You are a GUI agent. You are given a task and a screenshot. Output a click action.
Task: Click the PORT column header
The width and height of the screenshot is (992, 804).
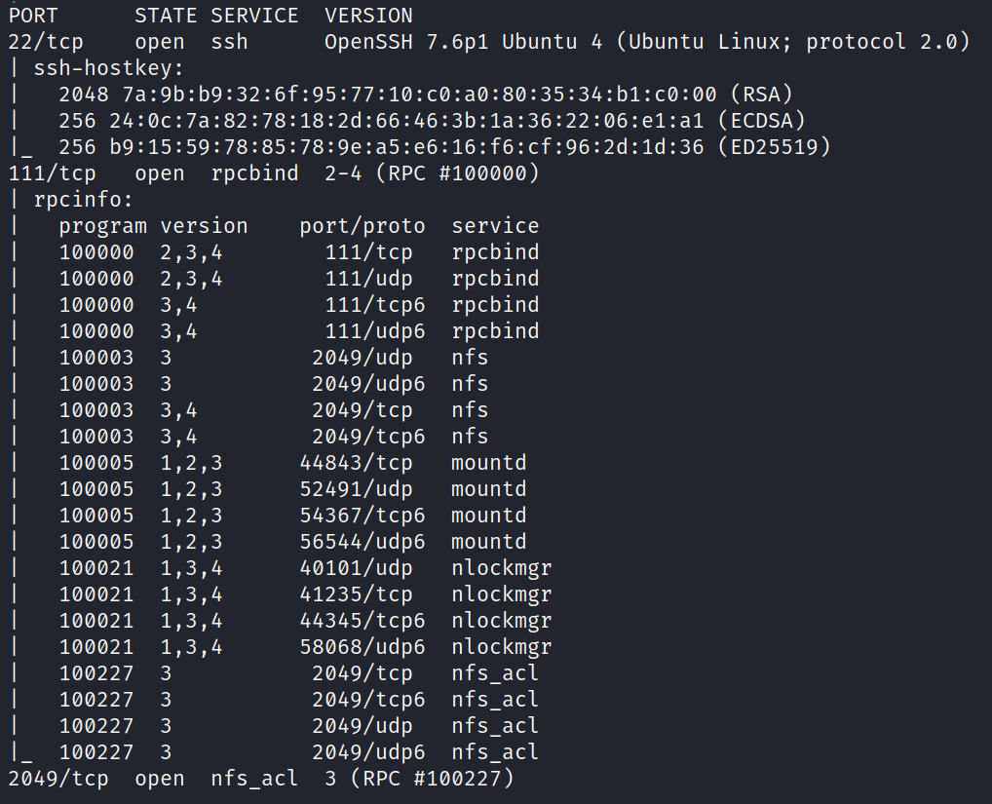point(33,16)
